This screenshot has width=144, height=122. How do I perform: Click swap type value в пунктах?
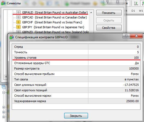click(x=132, y=79)
